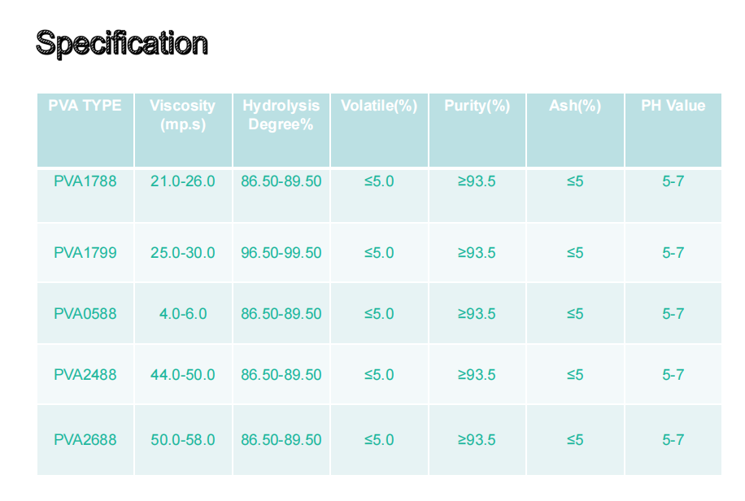Select the 21.0-26.0 viscosity cell
Viewport: 745px width, 501px height.
pyautogui.click(x=183, y=181)
